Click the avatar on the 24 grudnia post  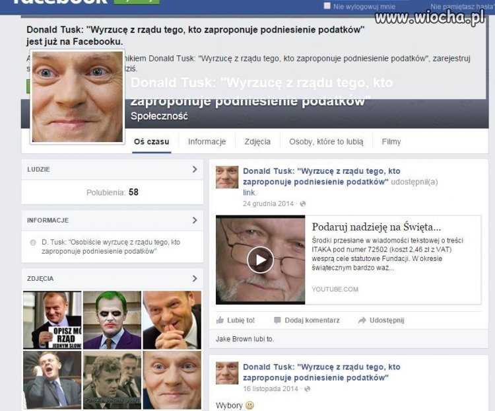227,177
